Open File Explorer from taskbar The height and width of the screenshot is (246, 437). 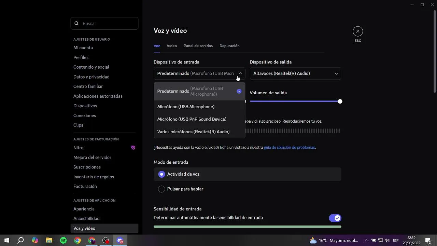49,241
